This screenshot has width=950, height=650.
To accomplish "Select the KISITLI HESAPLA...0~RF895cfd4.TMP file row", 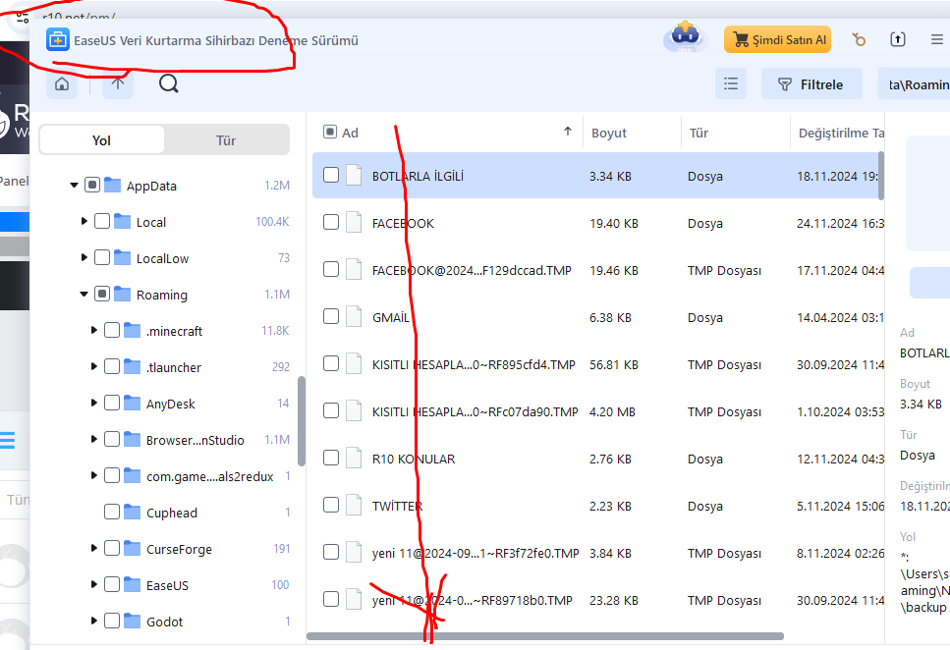I will tap(597, 363).
